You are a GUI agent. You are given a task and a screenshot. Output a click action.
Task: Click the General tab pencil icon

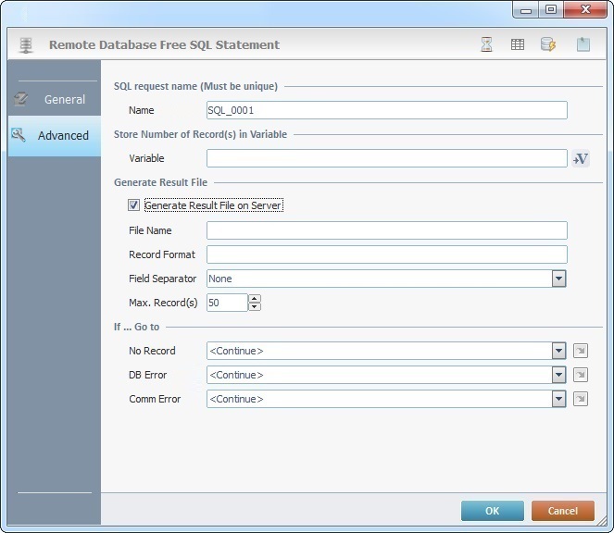(x=20, y=99)
